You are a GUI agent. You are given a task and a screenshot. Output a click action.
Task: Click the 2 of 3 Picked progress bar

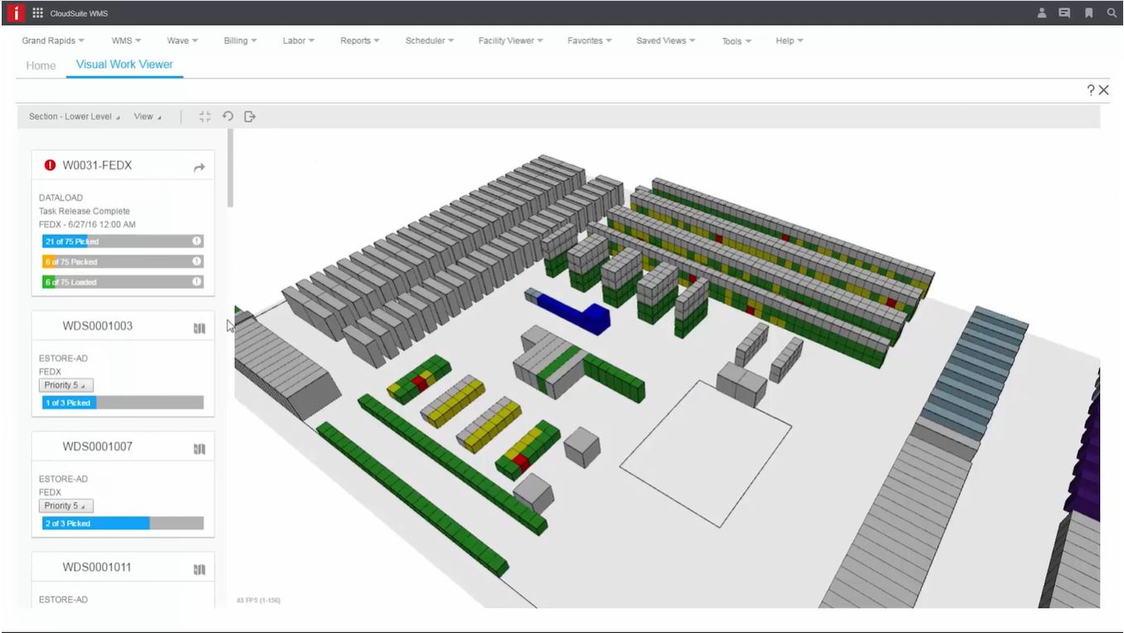pos(123,524)
